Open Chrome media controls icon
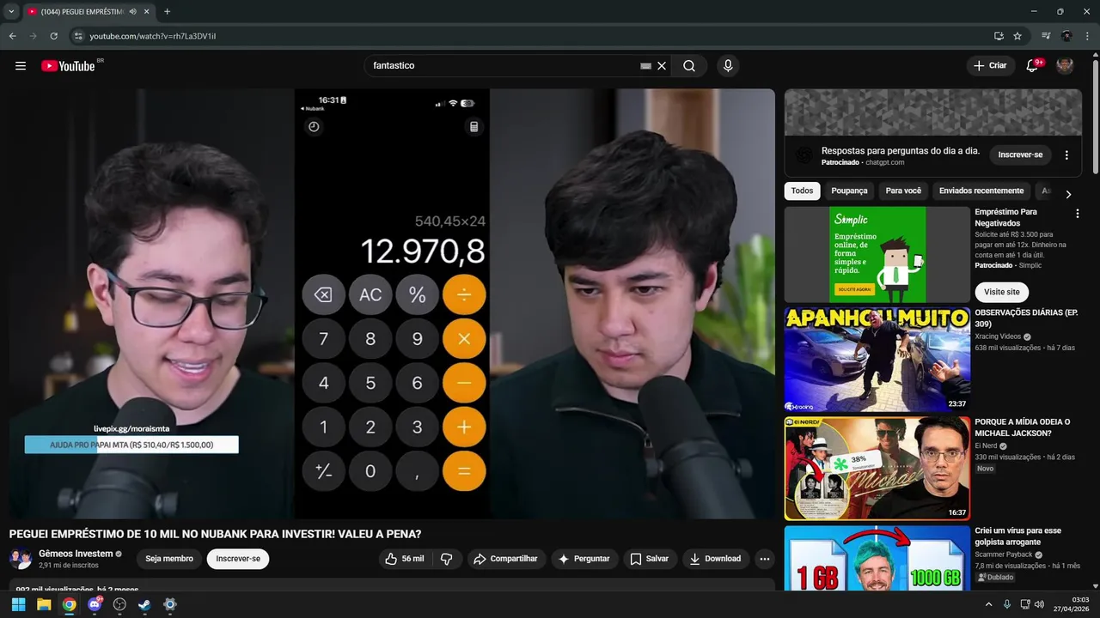This screenshot has width=1100, height=618. coord(1046,36)
